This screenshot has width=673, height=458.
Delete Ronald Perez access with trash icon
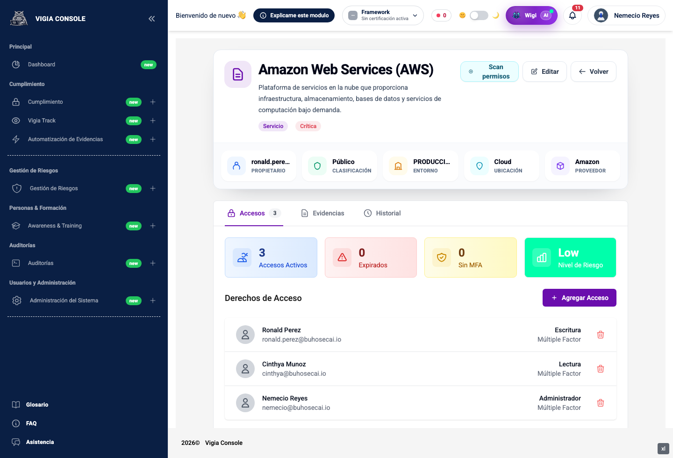coord(601,335)
